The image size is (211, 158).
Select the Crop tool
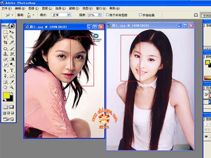[x=5, y=42]
